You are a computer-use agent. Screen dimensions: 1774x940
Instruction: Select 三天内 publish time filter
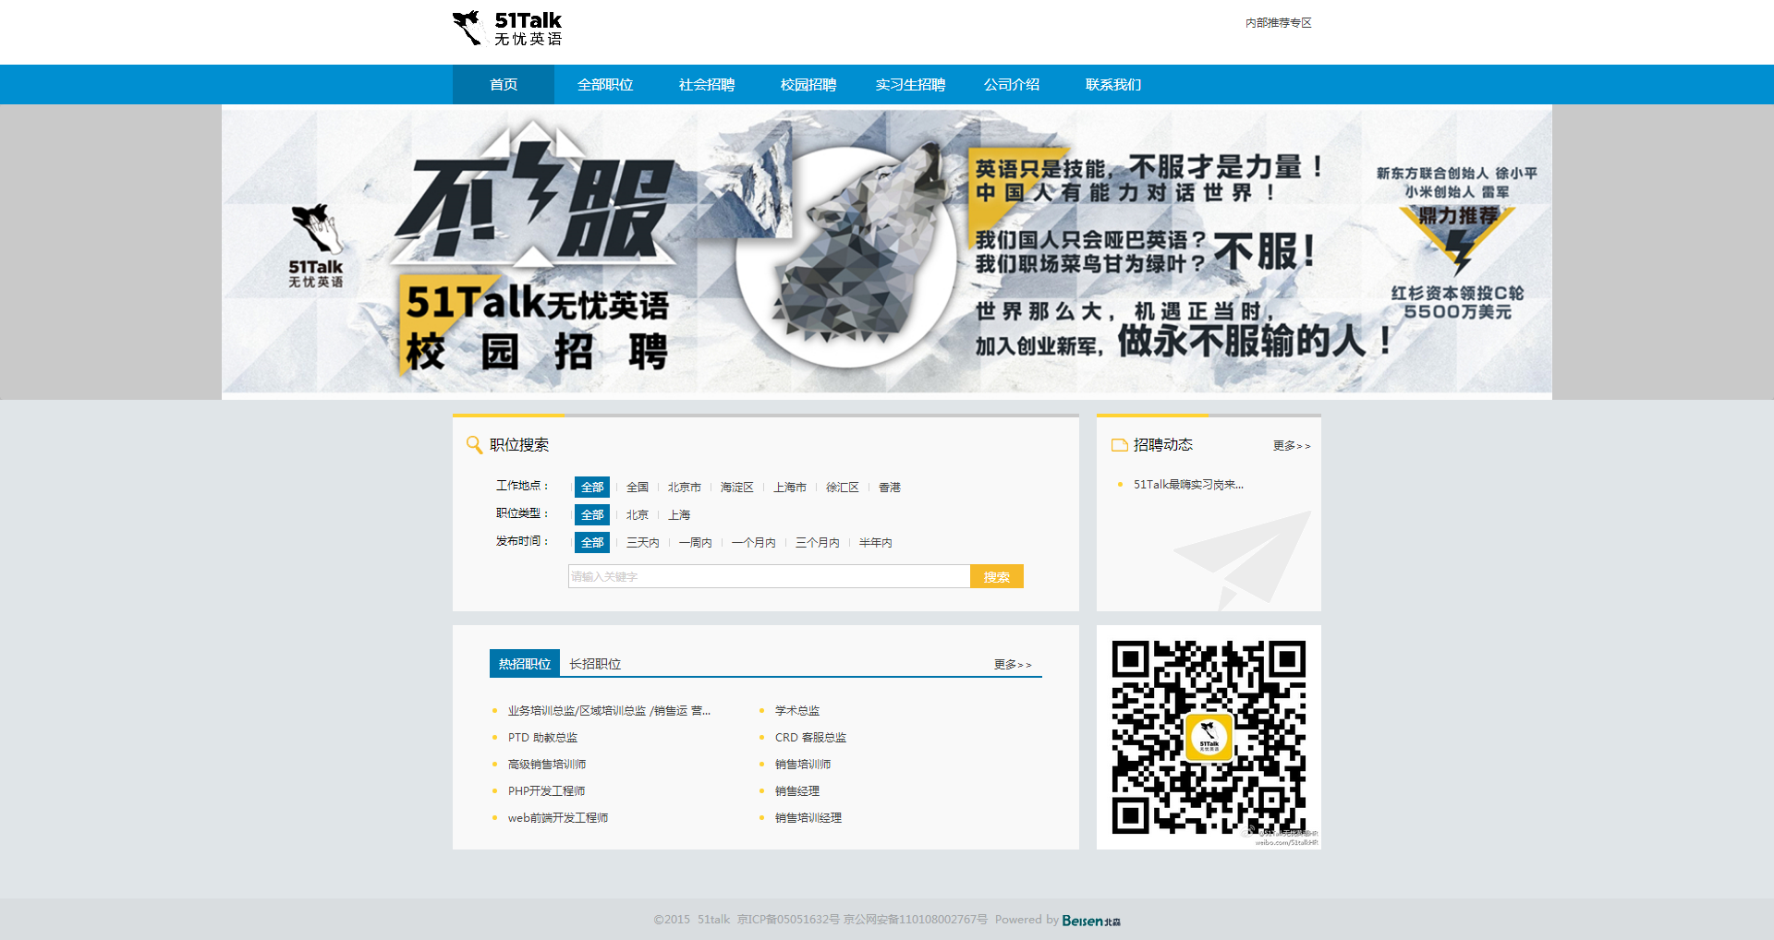pos(643,543)
